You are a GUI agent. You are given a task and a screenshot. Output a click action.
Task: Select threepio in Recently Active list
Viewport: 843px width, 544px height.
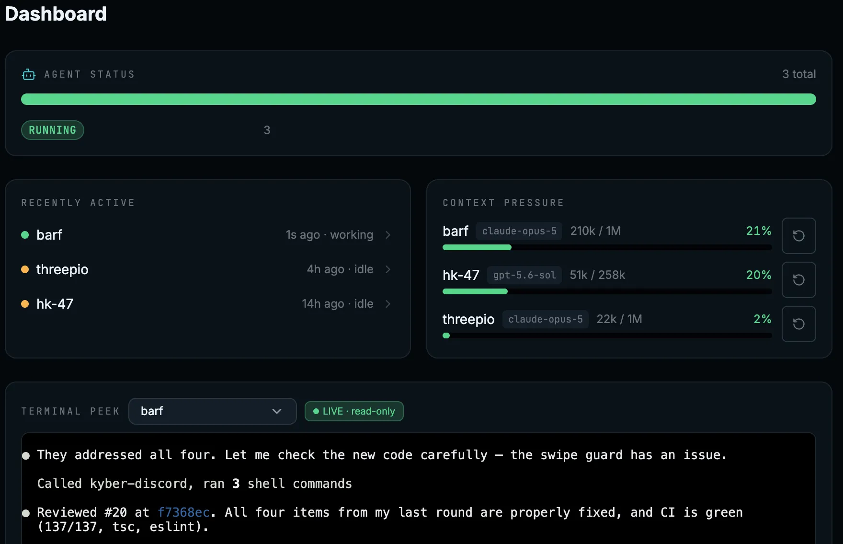[207, 269]
